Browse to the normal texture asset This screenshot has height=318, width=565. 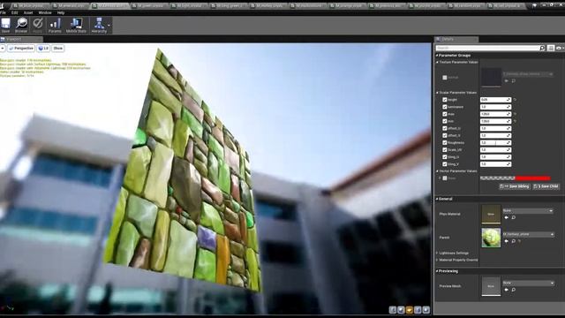tap(514, 80)
